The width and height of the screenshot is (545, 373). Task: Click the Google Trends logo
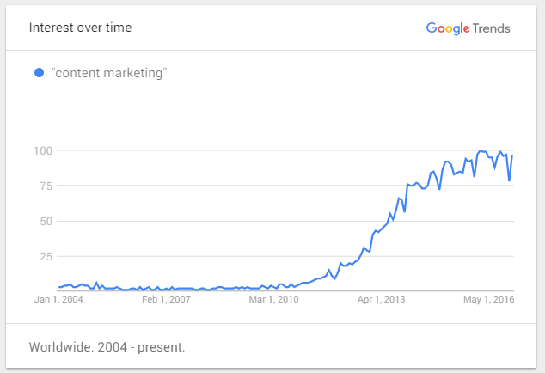click(468, 28)
